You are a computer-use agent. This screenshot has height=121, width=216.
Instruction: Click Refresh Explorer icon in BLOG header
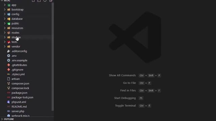[x=45, y=1]
